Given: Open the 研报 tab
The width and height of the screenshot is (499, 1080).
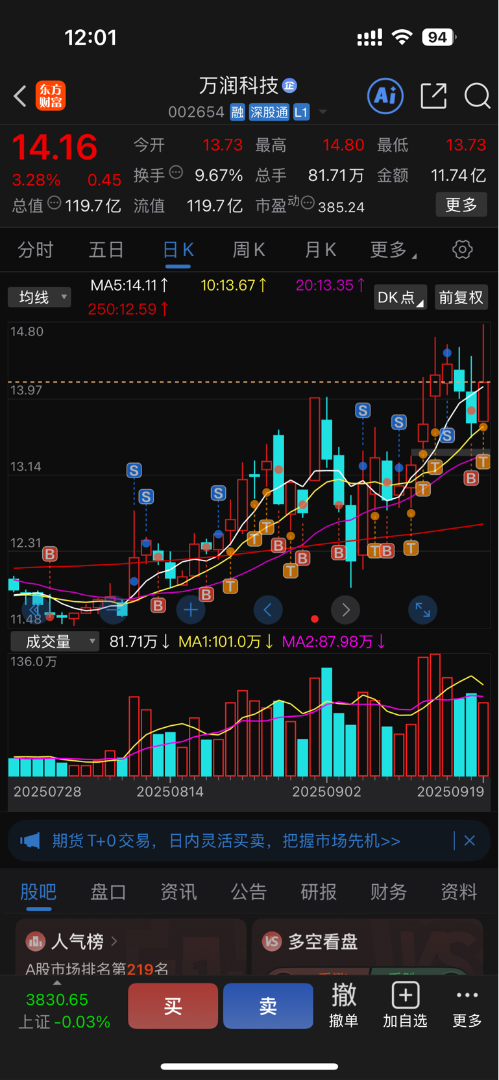Looking at the screenshot, I should pyautogui.click(x=319, y=893).
